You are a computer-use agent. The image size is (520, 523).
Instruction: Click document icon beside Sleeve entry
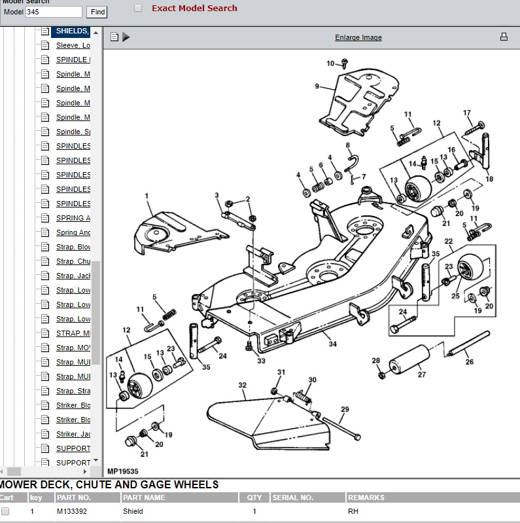pos(44,45)
